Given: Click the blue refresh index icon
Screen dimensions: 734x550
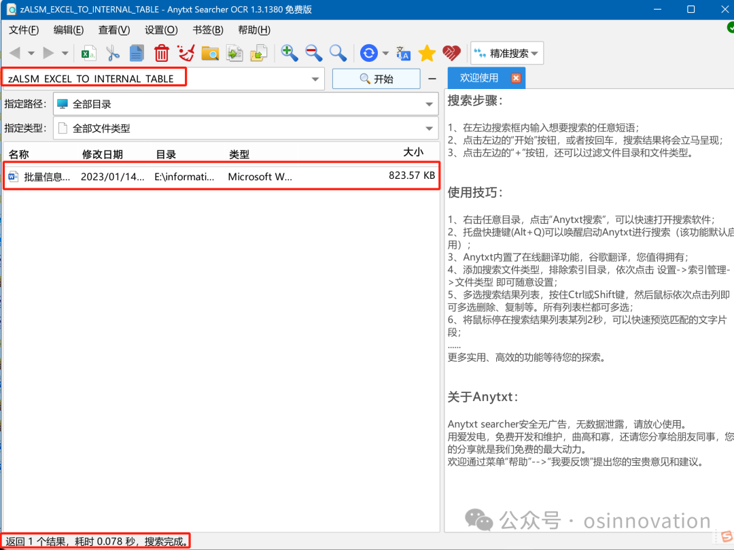Looking at the screenshot, I should (369, 53).
